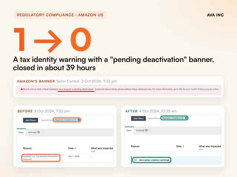Click Archived help icon in After panel
Screen dimensions: 237x177
[x=146, y=130]
